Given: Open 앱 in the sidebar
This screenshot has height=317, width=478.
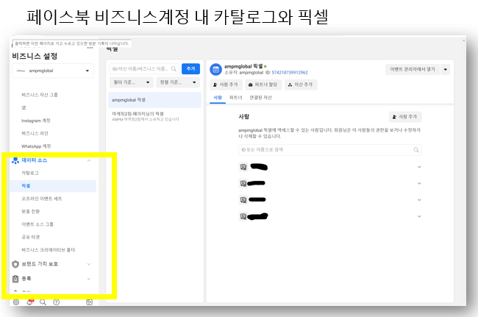Looking at the screenshot, I should [24, 107].
